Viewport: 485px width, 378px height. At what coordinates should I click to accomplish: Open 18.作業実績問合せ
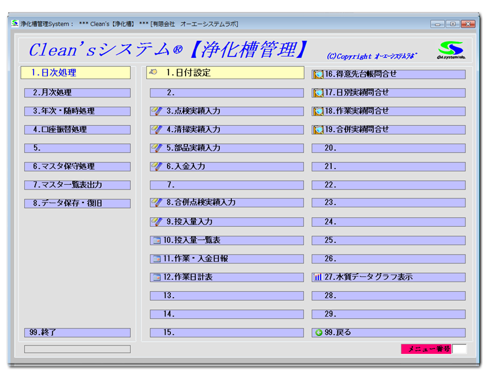[389, 111]
